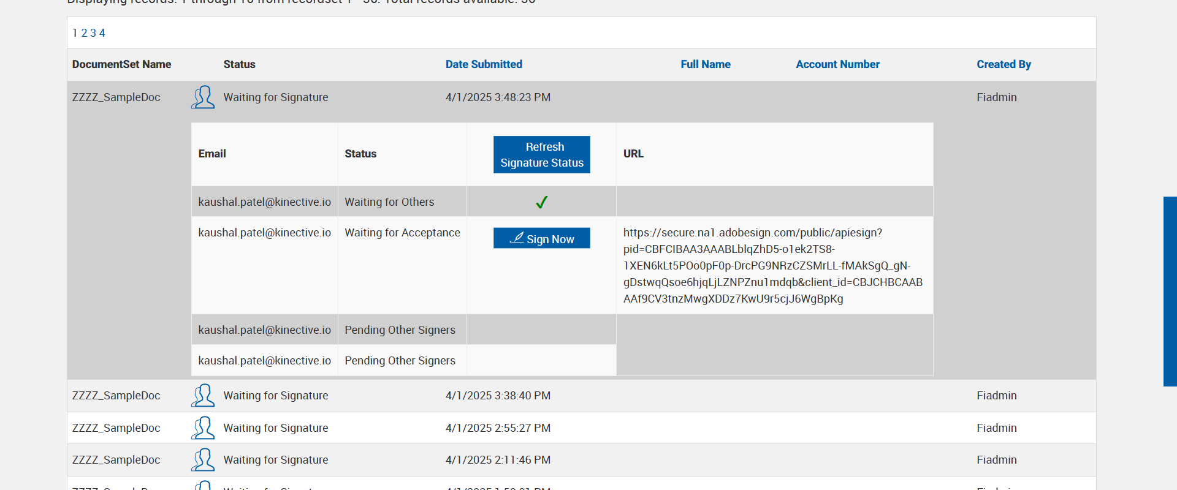The height and width of the screenshot is (490, 1177).
Task: Click signer icon for 3:38:40 PM record
Action: (x=203, y=396)
